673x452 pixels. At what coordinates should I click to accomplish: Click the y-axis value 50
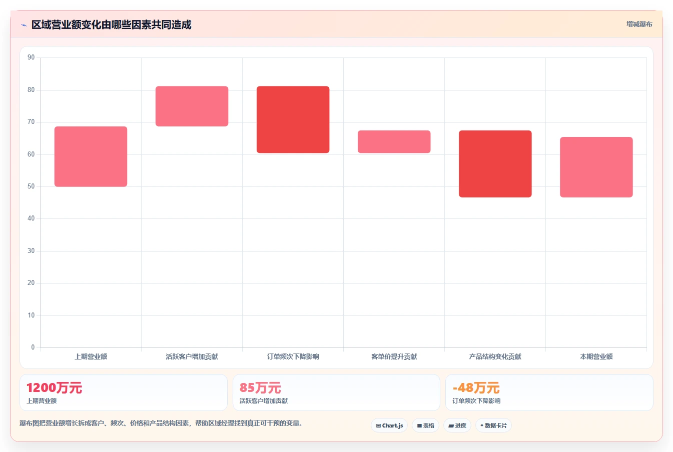tap(31, 186)
